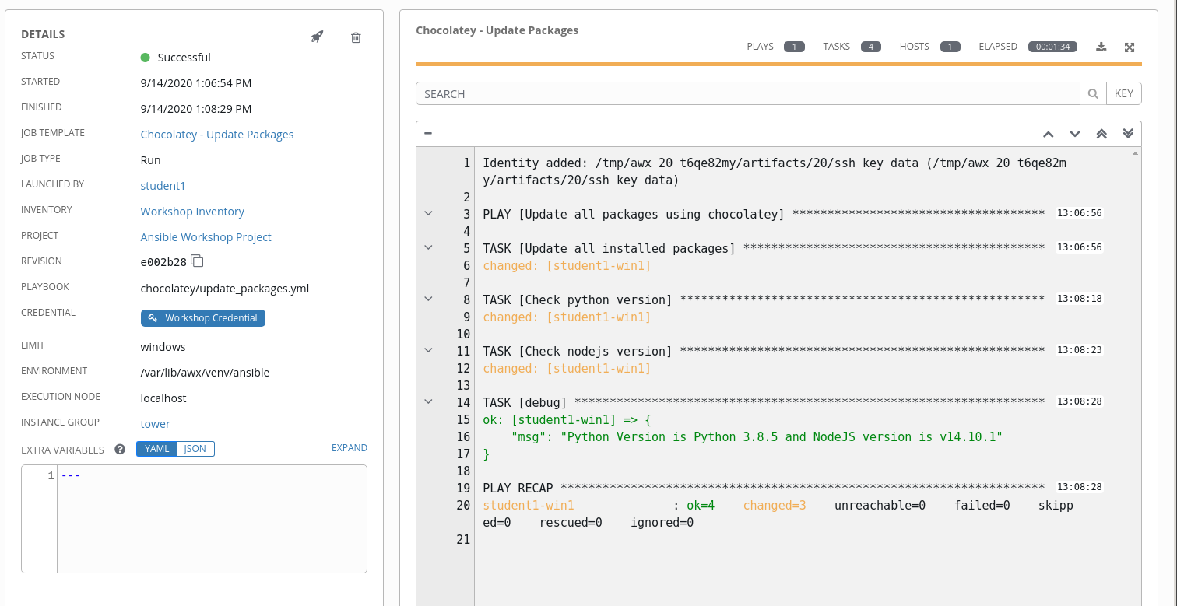The width and height of the screenshot is (1177, 606).
Task: Jump to the top of the output
Action: pyautogui.click(x=1101, y=134)
